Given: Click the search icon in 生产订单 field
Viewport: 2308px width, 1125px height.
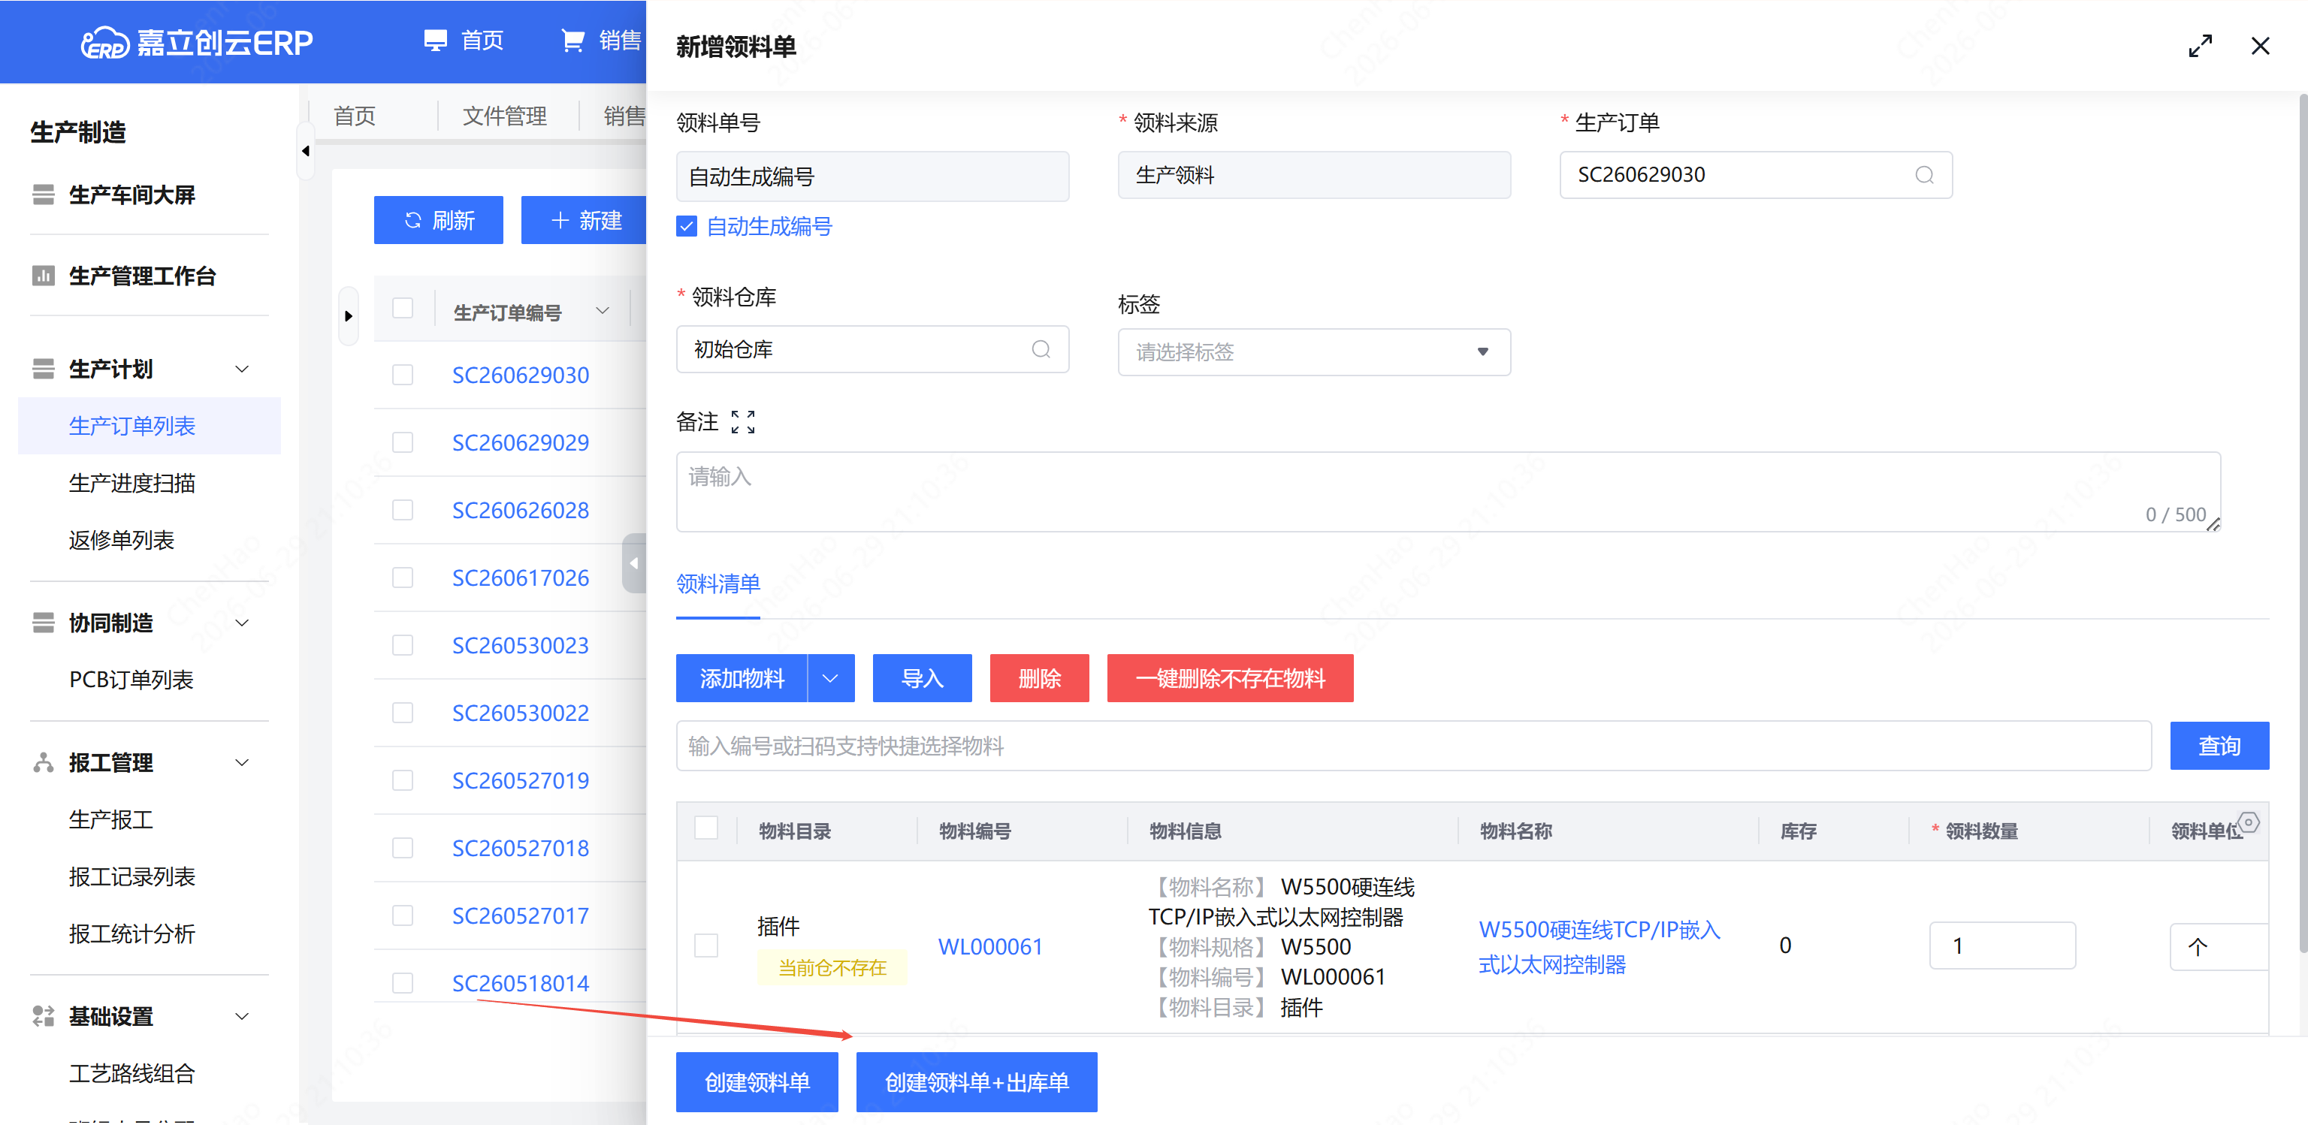Looking at the screenshot, I should click(1923, 175).
